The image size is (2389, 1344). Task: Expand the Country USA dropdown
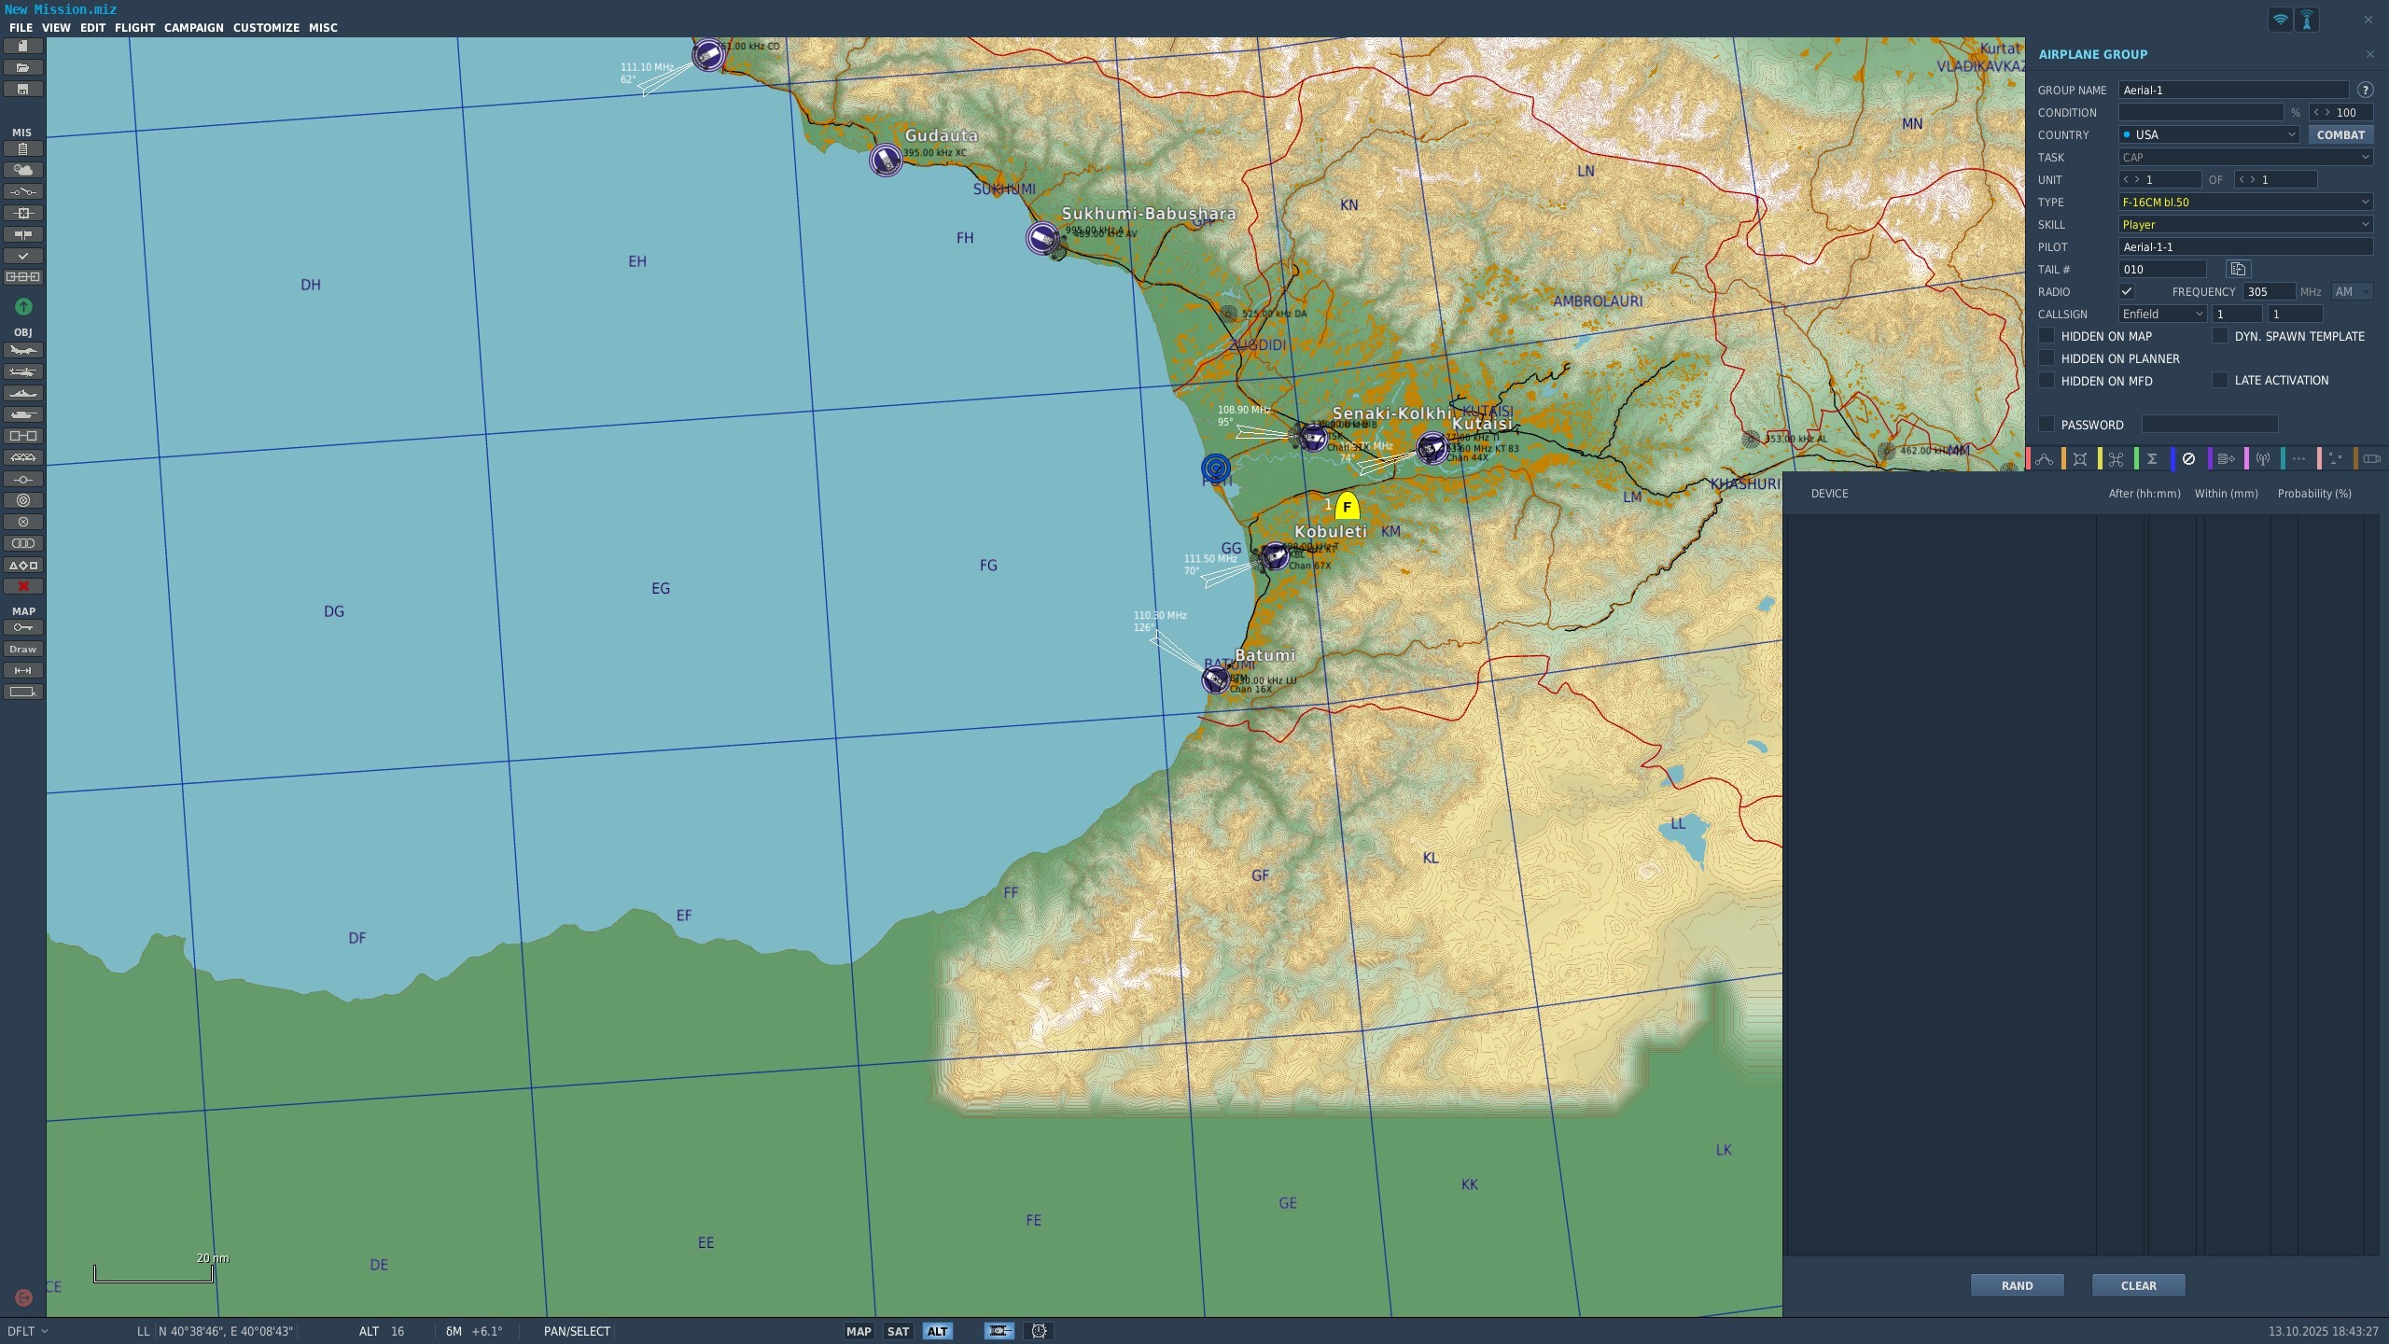2207,134
